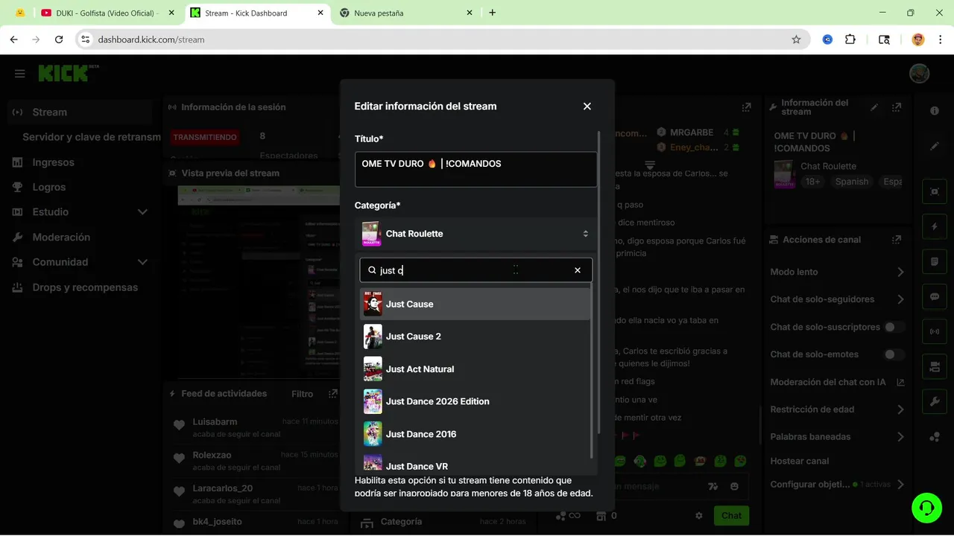Viewport: 954px width, 536px height.
Task: Open the dashboard profile avatar menu
Action: click(919, 73)
